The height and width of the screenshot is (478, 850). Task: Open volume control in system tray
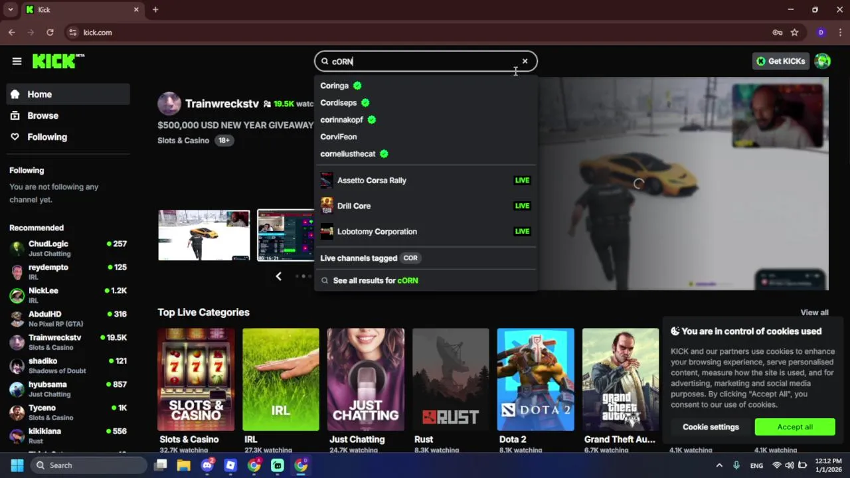point(790,465)
